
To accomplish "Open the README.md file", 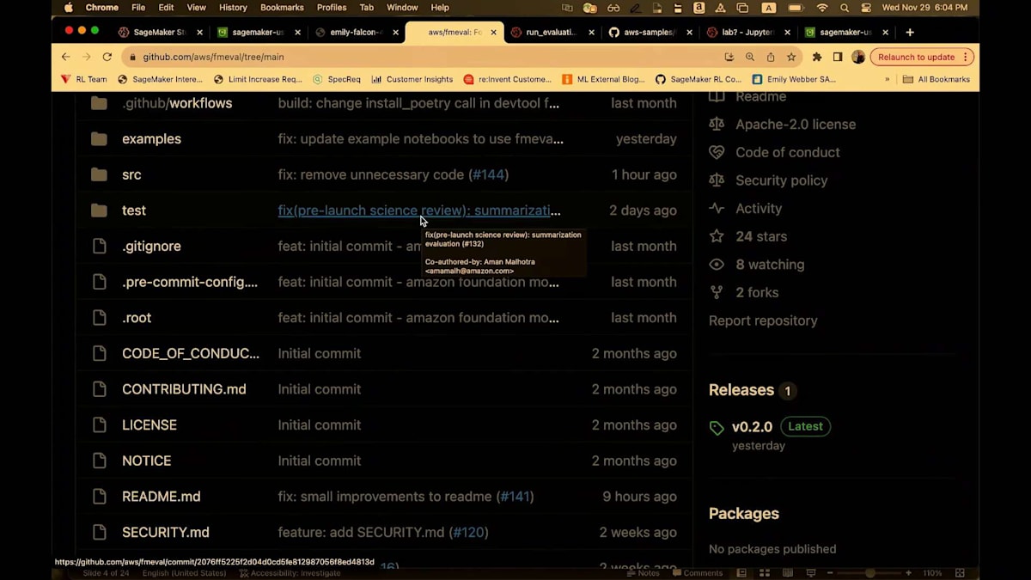I will [162, 497].
